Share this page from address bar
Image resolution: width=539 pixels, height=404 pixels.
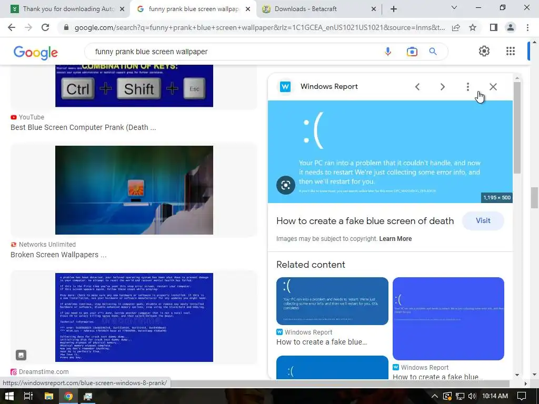click(456, 27)
